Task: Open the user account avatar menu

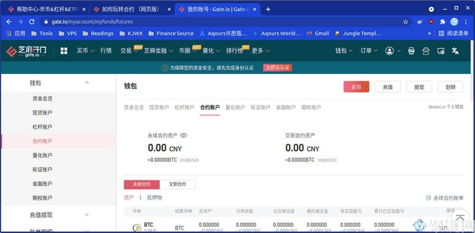Action: pyautogui.click(x=389, y=51)
